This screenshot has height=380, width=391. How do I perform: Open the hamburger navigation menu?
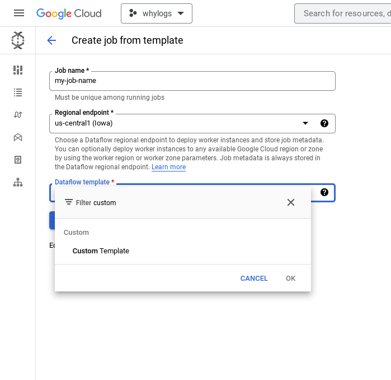[19, 13]
